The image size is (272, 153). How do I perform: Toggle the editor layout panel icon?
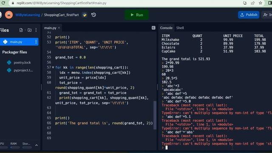(153, 28)
